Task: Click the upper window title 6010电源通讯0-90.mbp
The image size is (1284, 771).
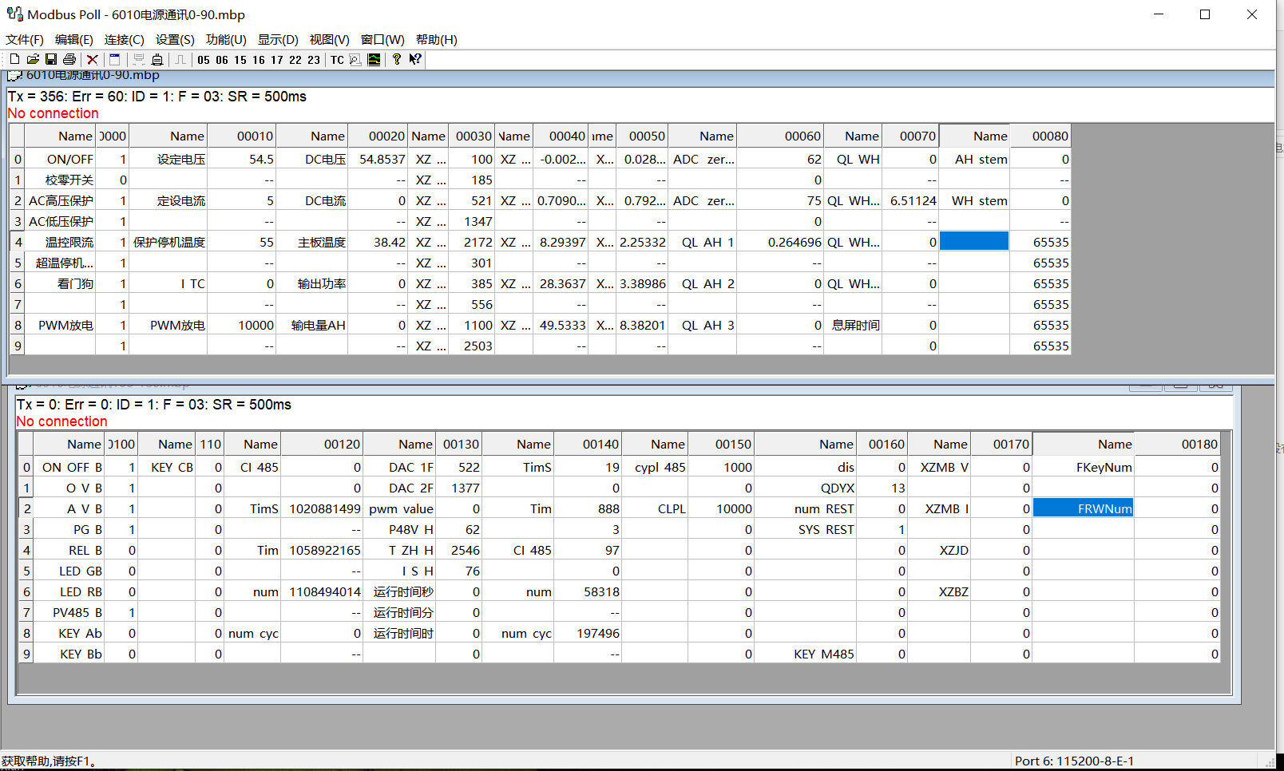Action: pyautogui.click(x=93, y=75)
